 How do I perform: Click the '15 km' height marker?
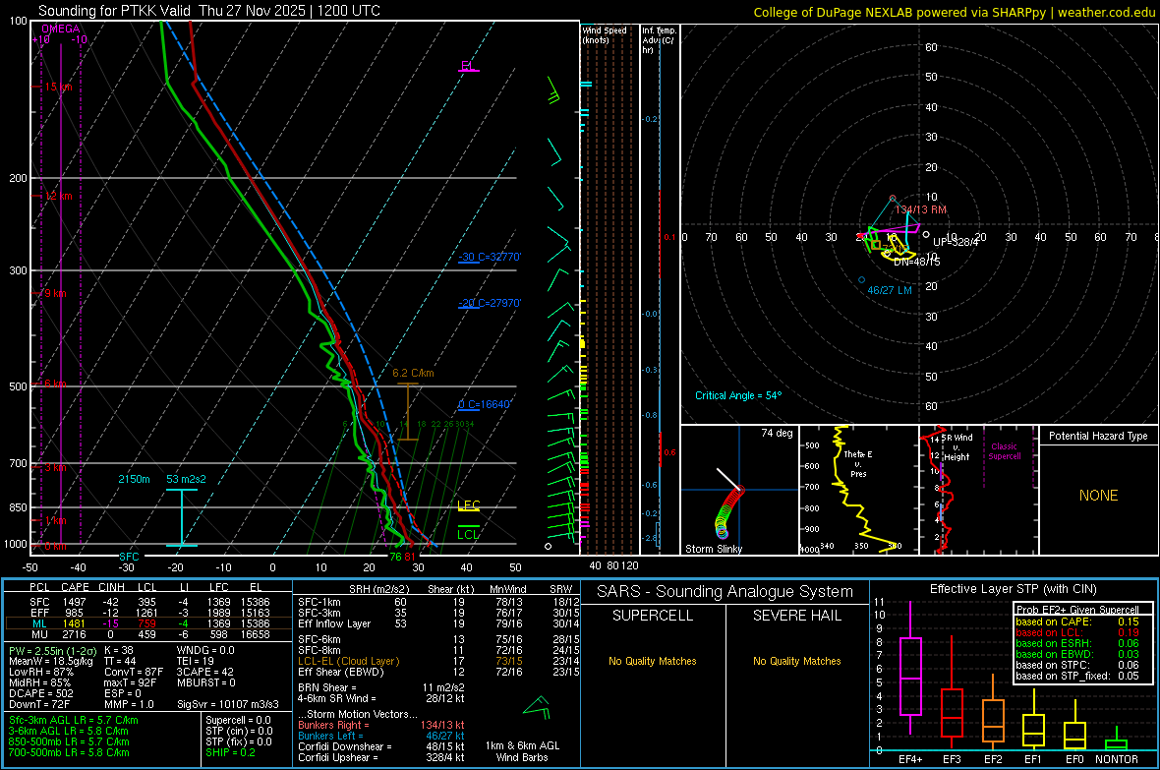(x=58, y=87)
